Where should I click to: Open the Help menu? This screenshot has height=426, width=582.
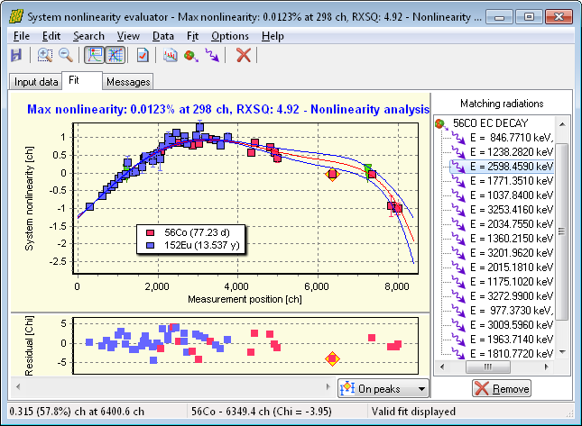[273, 36]
